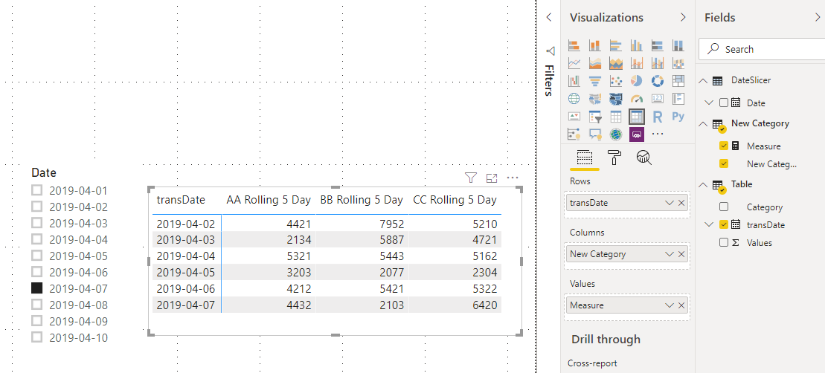The height and width of the screenshot is (373, 825).
Task: Check the 2019-04-10 date slicer box
Action: (37, 337)
